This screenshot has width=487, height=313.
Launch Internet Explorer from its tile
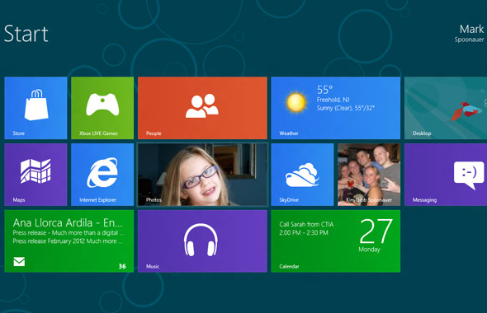[102, 175]
